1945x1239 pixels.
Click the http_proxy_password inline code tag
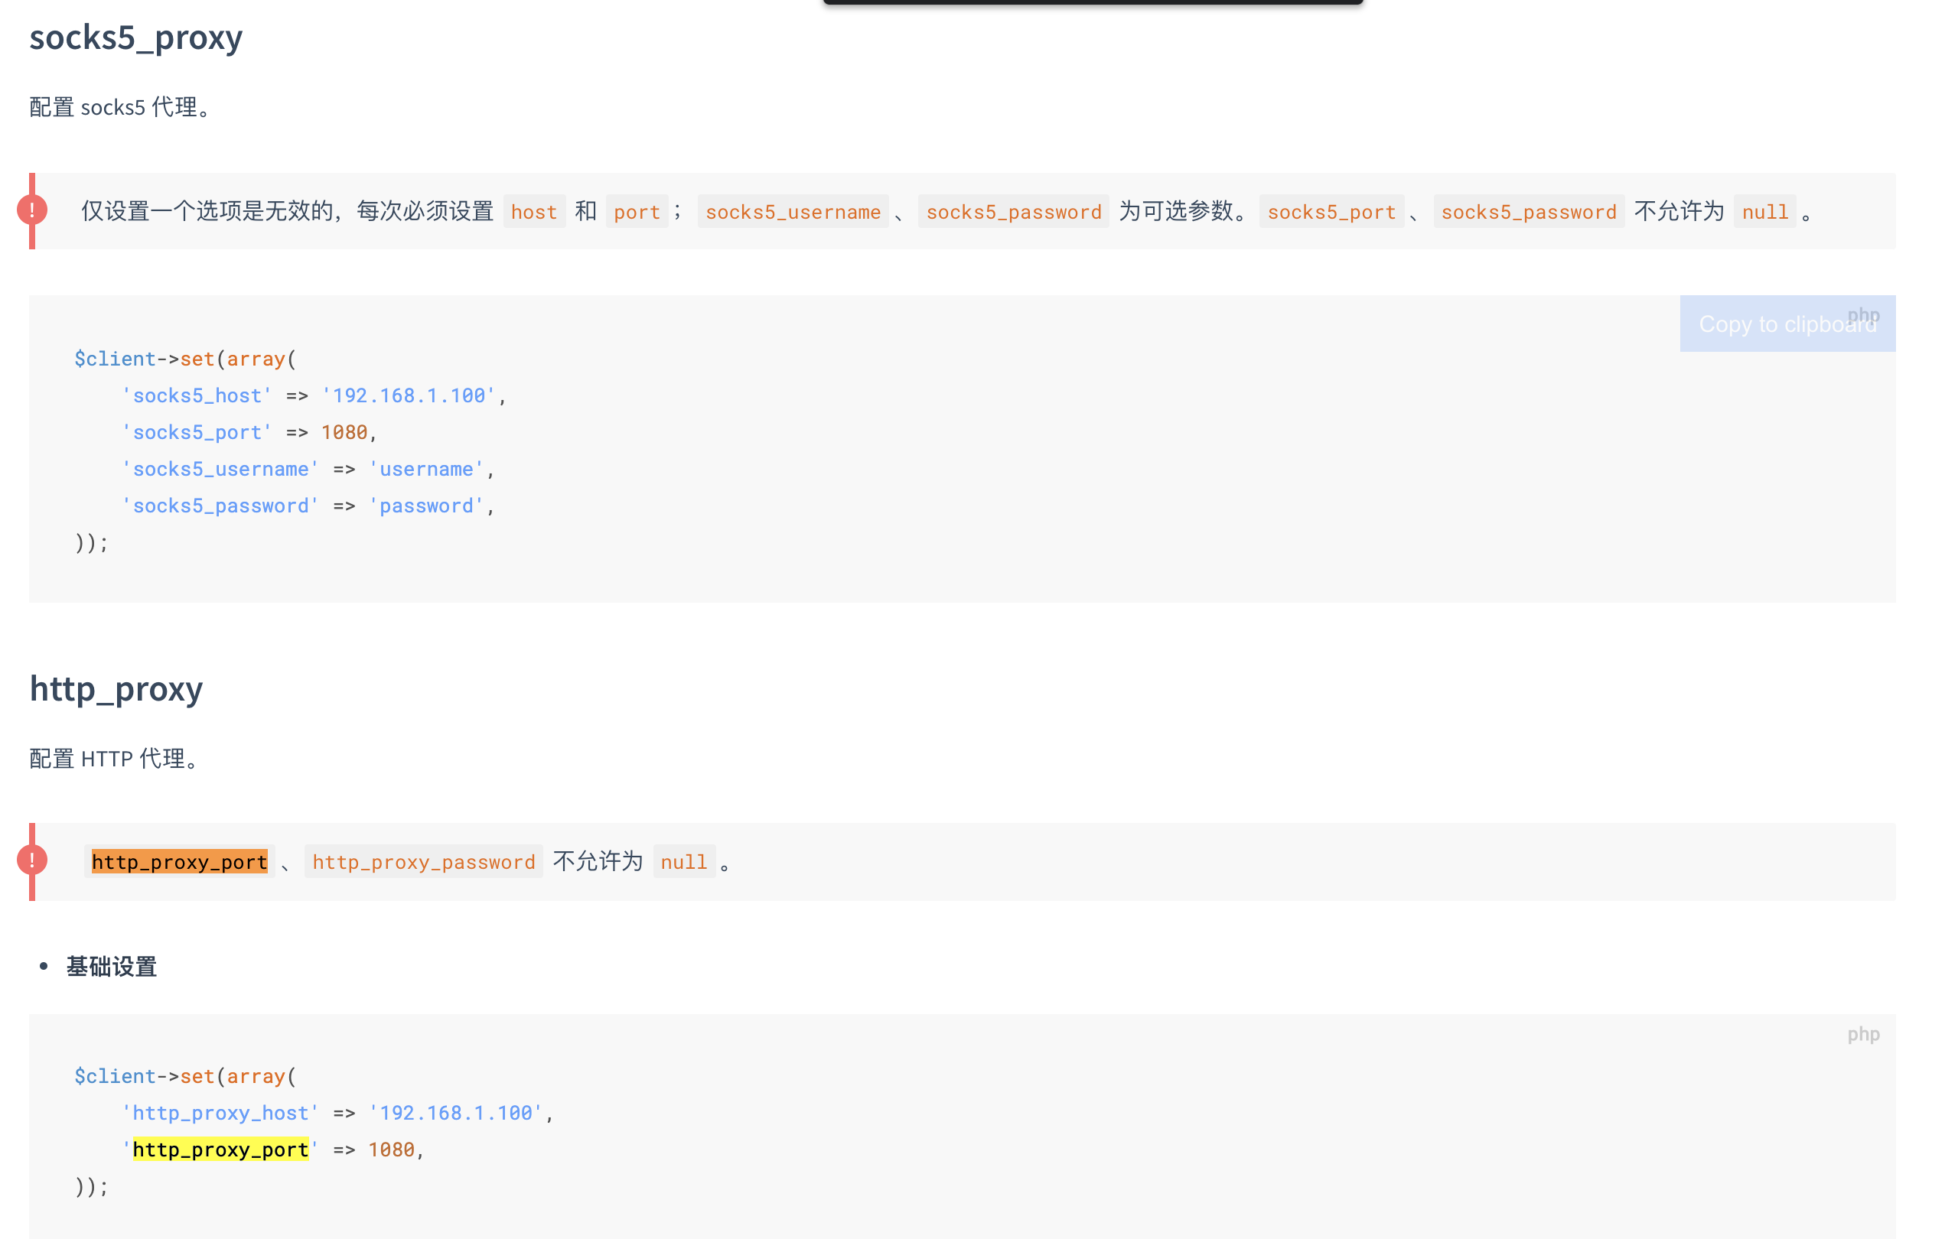tap(423, 860)
